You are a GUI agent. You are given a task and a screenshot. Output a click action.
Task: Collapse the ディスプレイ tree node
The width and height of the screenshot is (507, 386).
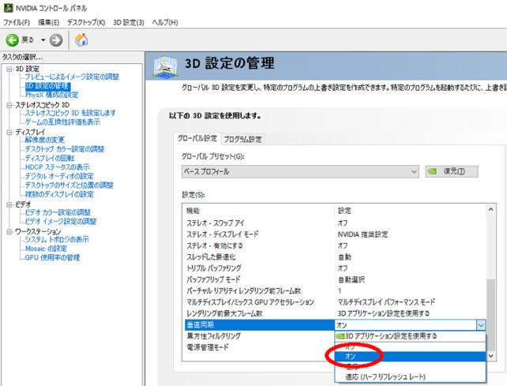(9, 133)
